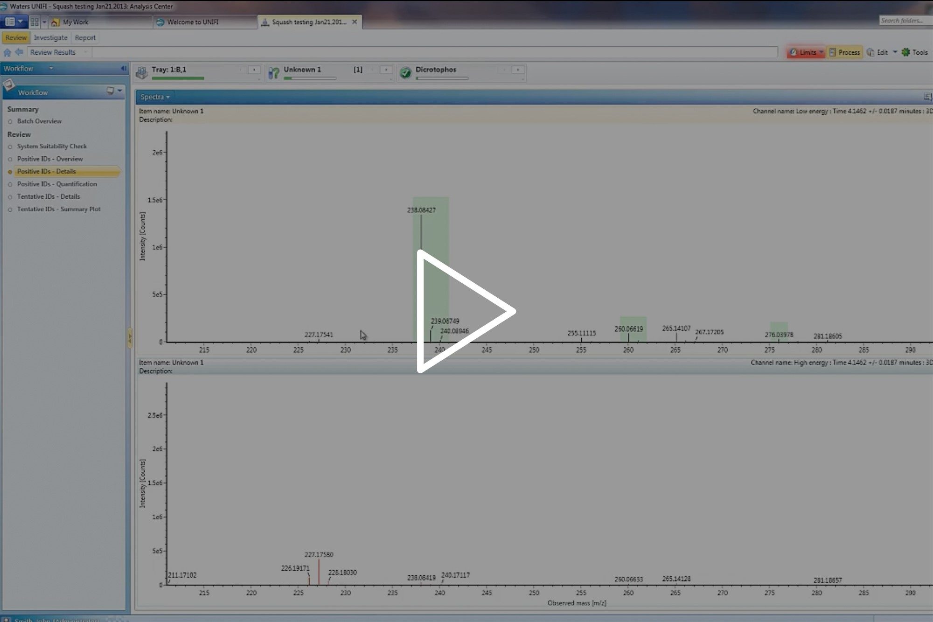The height and width of the screenshot is (622, 933).
Task: Toggle the Dicrotophos compound status indicator
Action: (x=405, y=70)
